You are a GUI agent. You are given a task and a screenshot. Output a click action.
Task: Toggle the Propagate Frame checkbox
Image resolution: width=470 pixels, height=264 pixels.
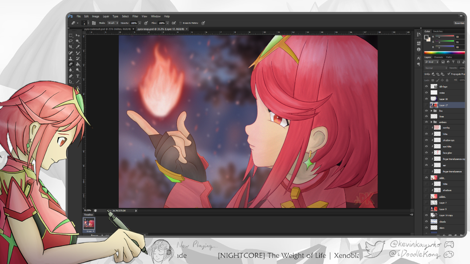[x=448, y=74]
